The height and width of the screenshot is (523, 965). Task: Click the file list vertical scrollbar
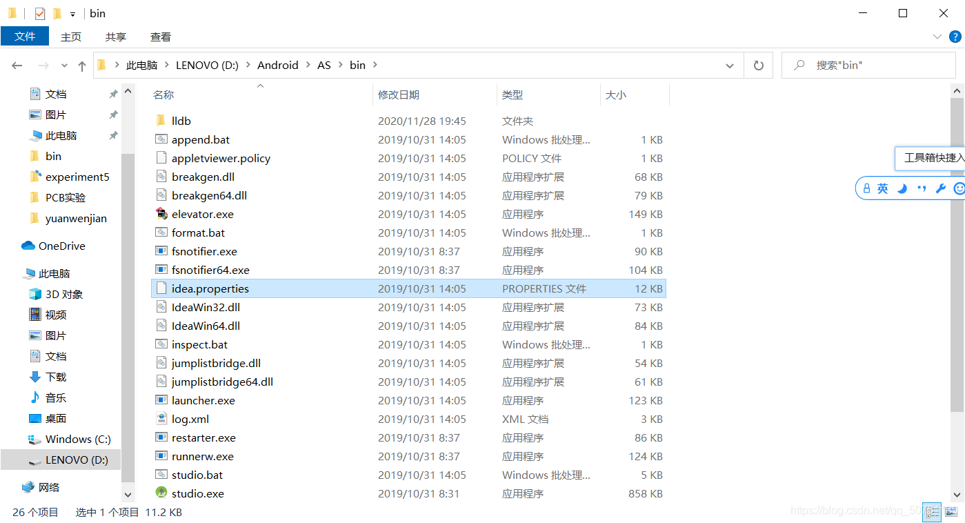[958, 255]
